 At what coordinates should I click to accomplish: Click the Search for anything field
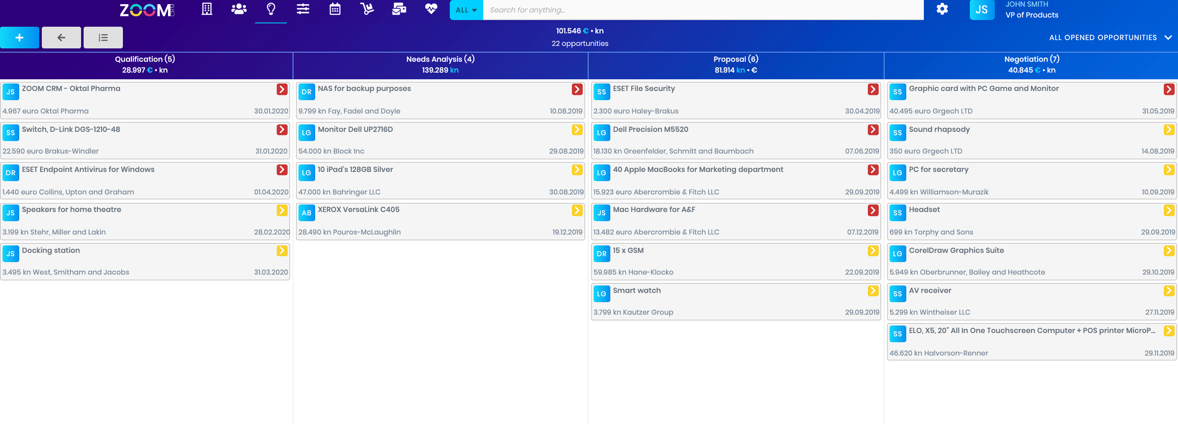(x=703, y=10)
